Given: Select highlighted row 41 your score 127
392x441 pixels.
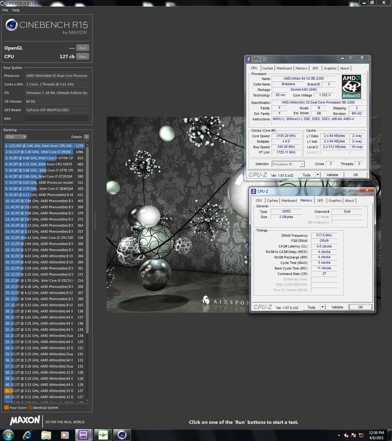Looking at the screenshot, I should pos(44,391).
